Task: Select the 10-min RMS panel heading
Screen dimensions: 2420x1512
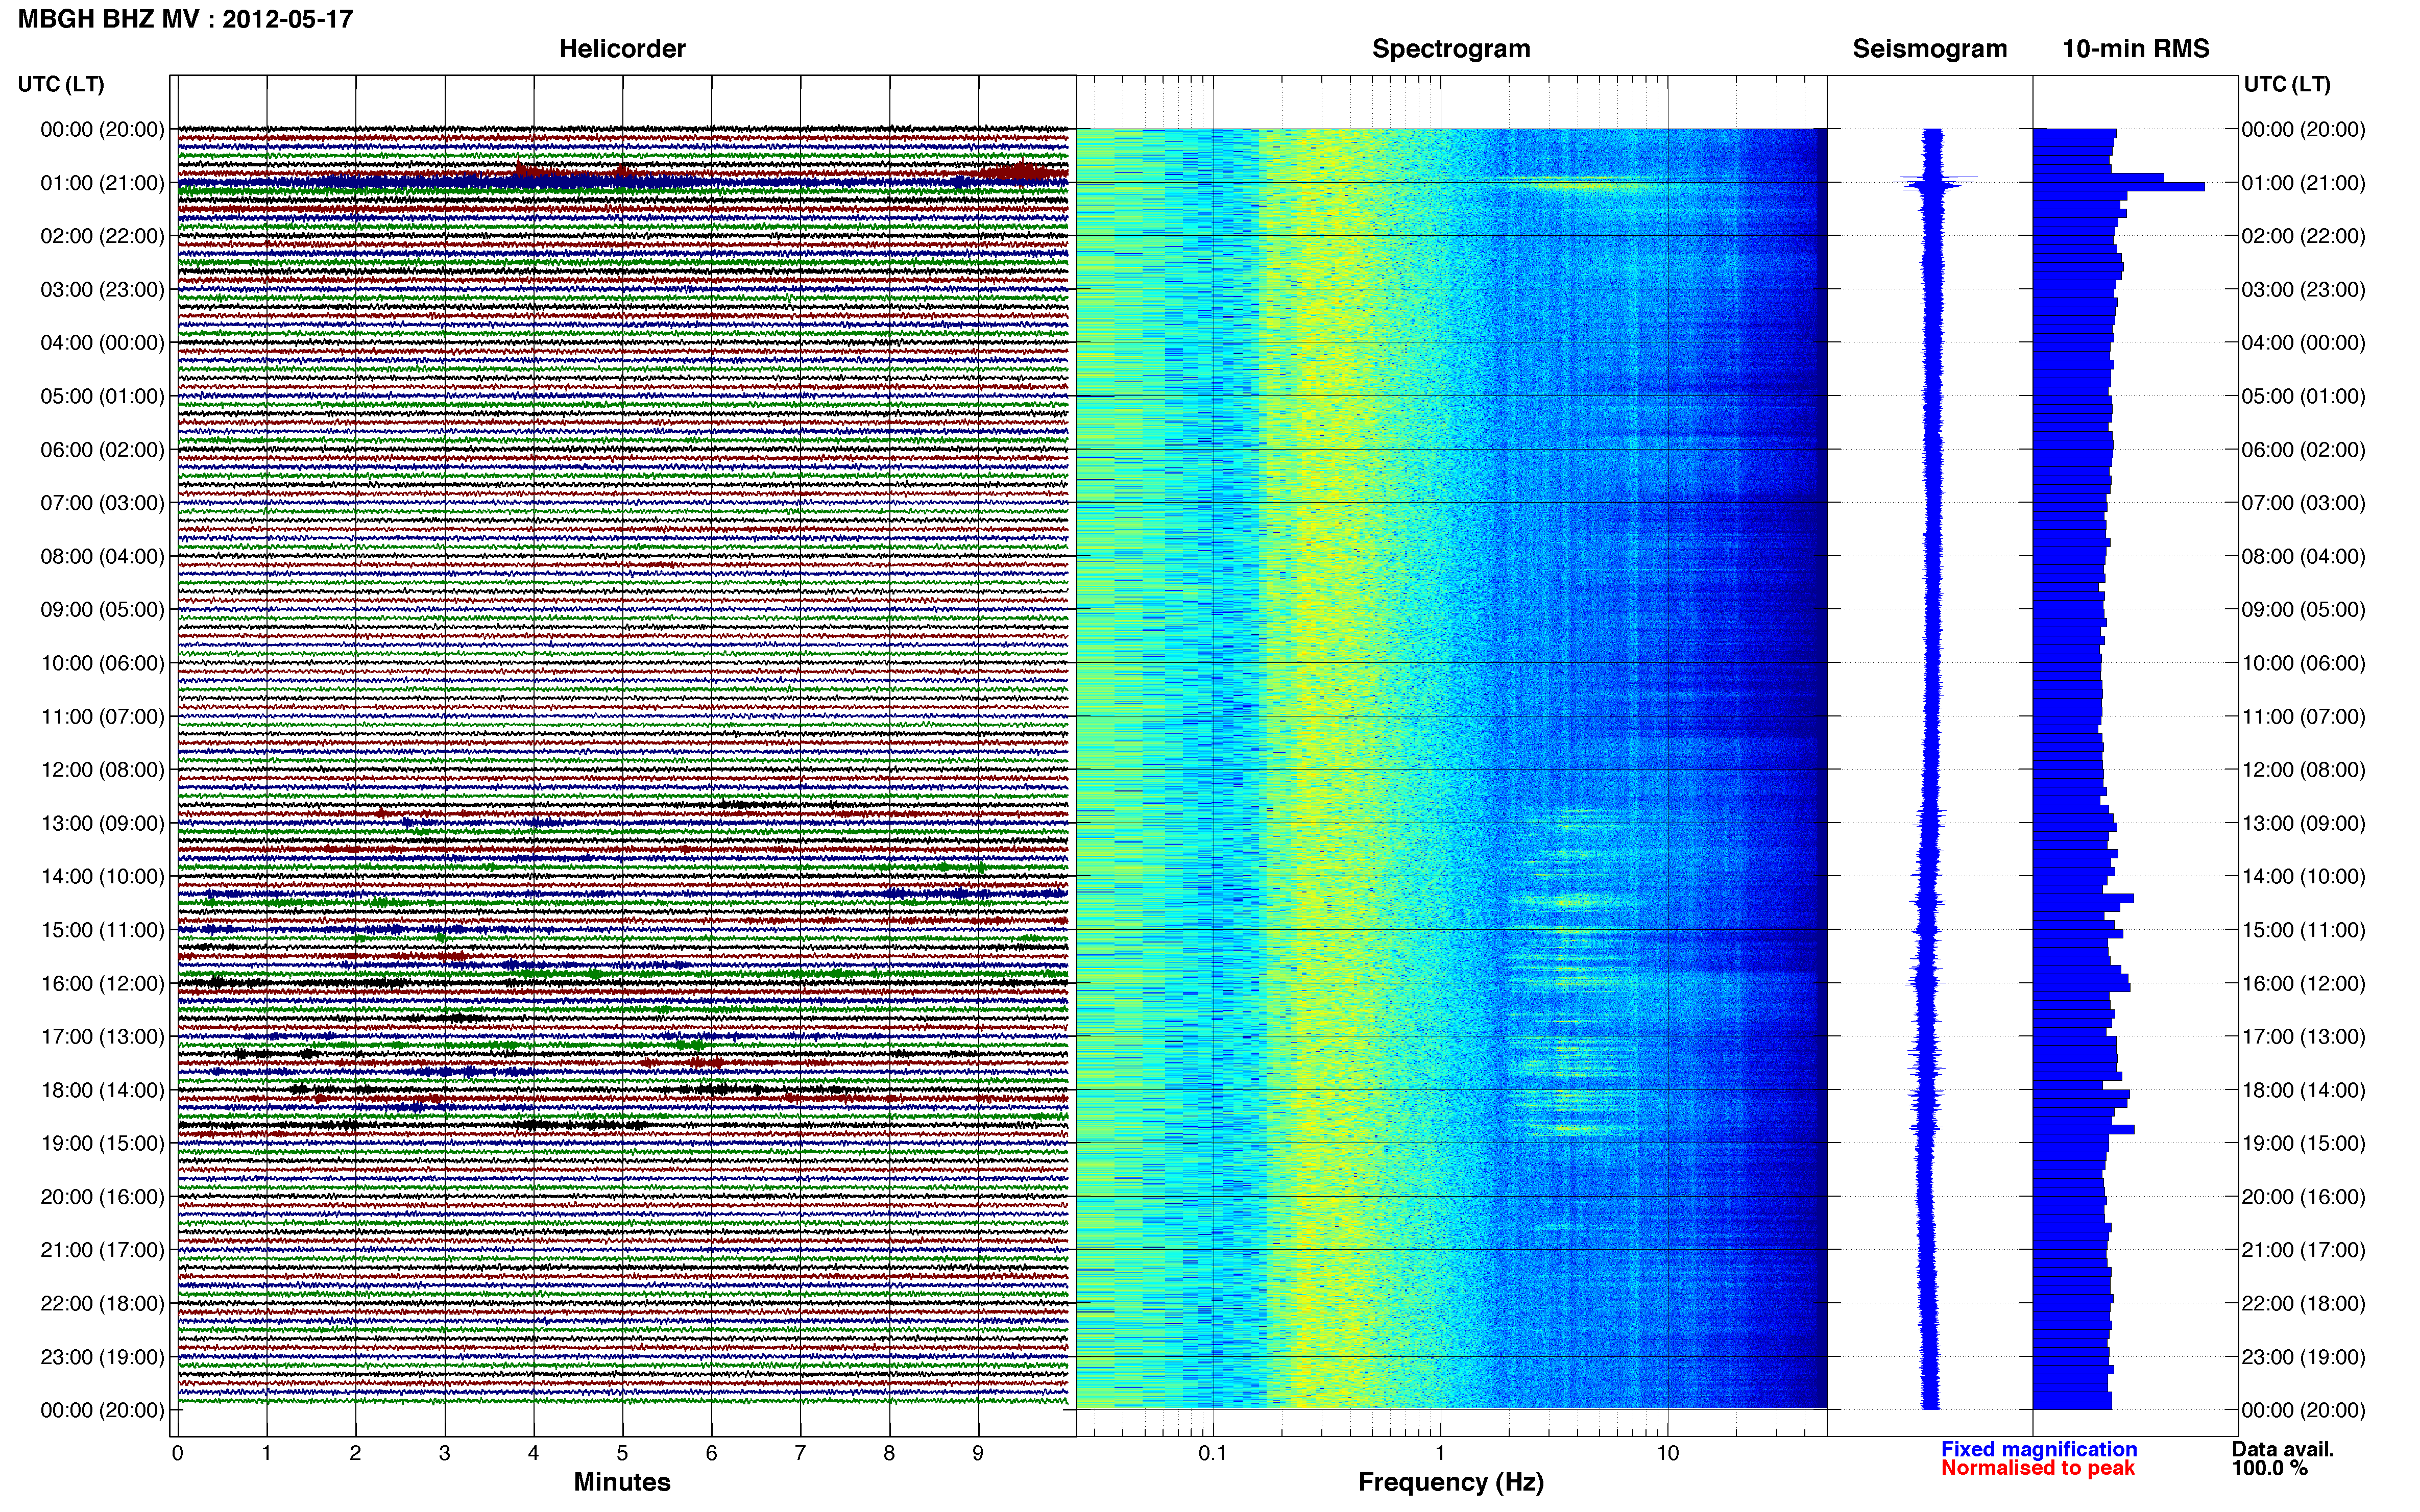Action: pyautogui.click(x=2136, y=49)
